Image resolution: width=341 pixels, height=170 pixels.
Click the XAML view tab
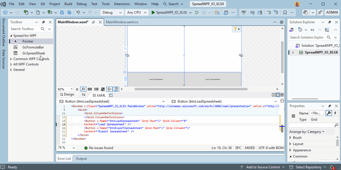[x=99, y=95]
